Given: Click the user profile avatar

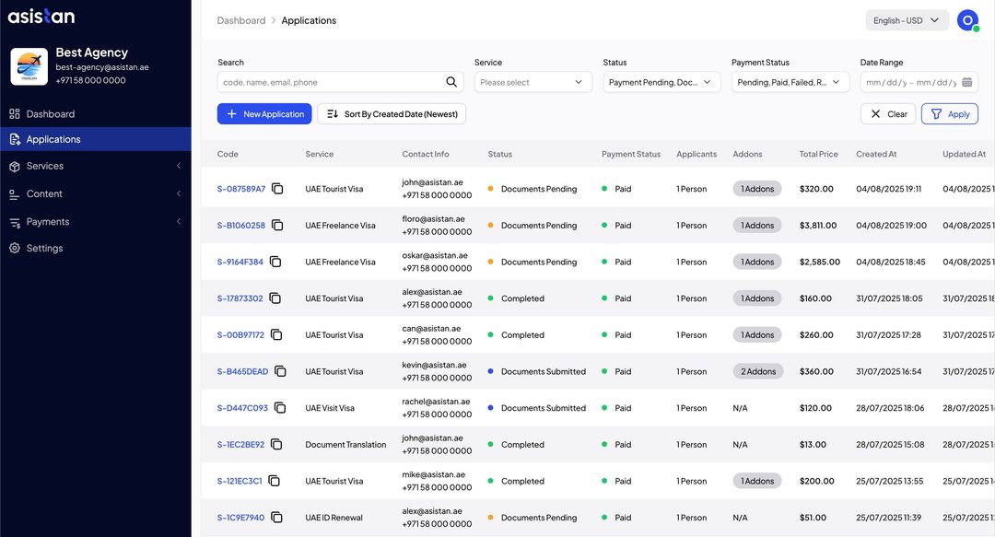Looking at the screenshot, I should (966, 20).
